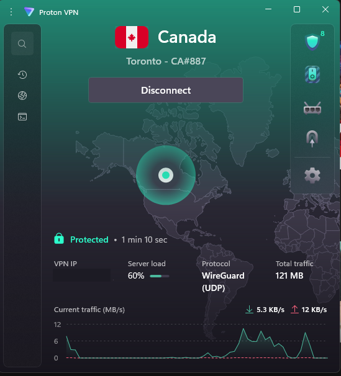The image size is (341, 376).
Task: Click the 'Current traffic (MB/s)' label
Action: 89,310
